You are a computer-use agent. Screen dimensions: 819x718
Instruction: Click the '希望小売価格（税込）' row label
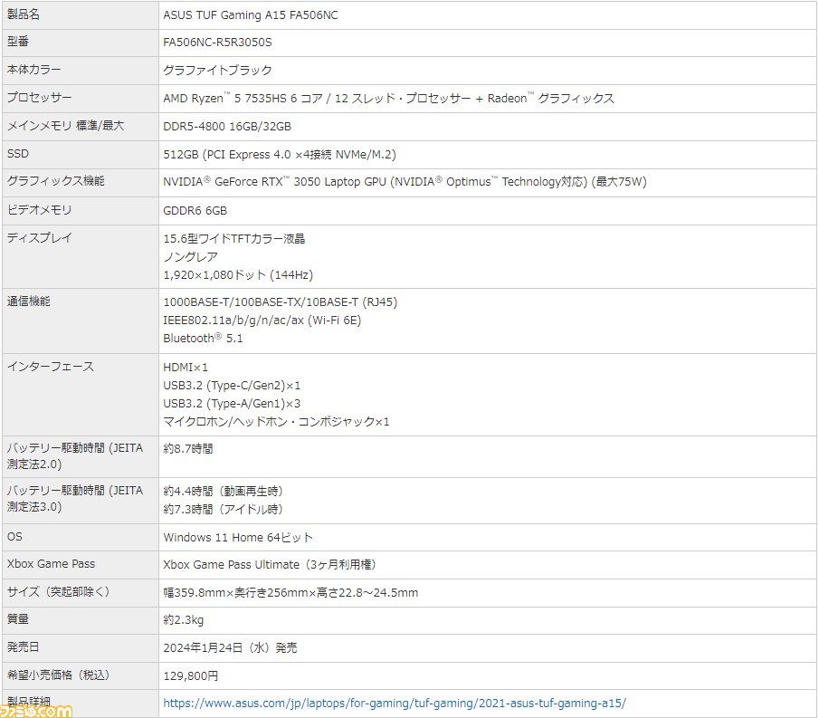59,675
